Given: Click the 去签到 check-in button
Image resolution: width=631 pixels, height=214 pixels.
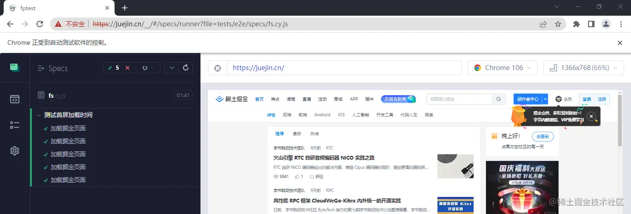Looking at the screenshot, I should point(543,137).
